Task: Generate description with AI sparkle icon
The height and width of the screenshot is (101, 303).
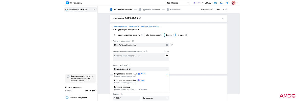Action: tap(167, 55)
